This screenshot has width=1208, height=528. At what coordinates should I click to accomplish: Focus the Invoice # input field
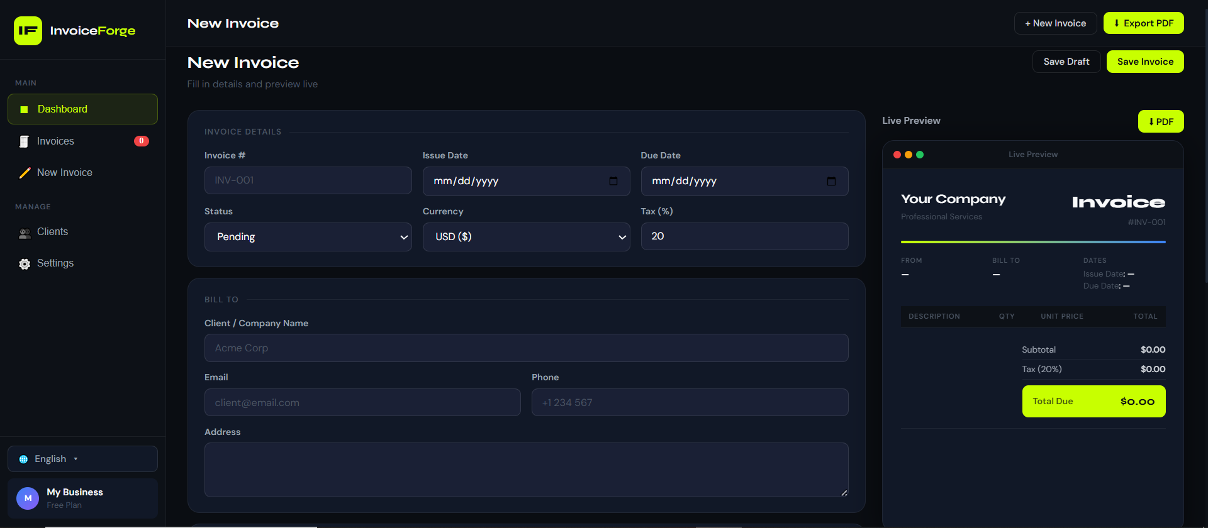308,180
